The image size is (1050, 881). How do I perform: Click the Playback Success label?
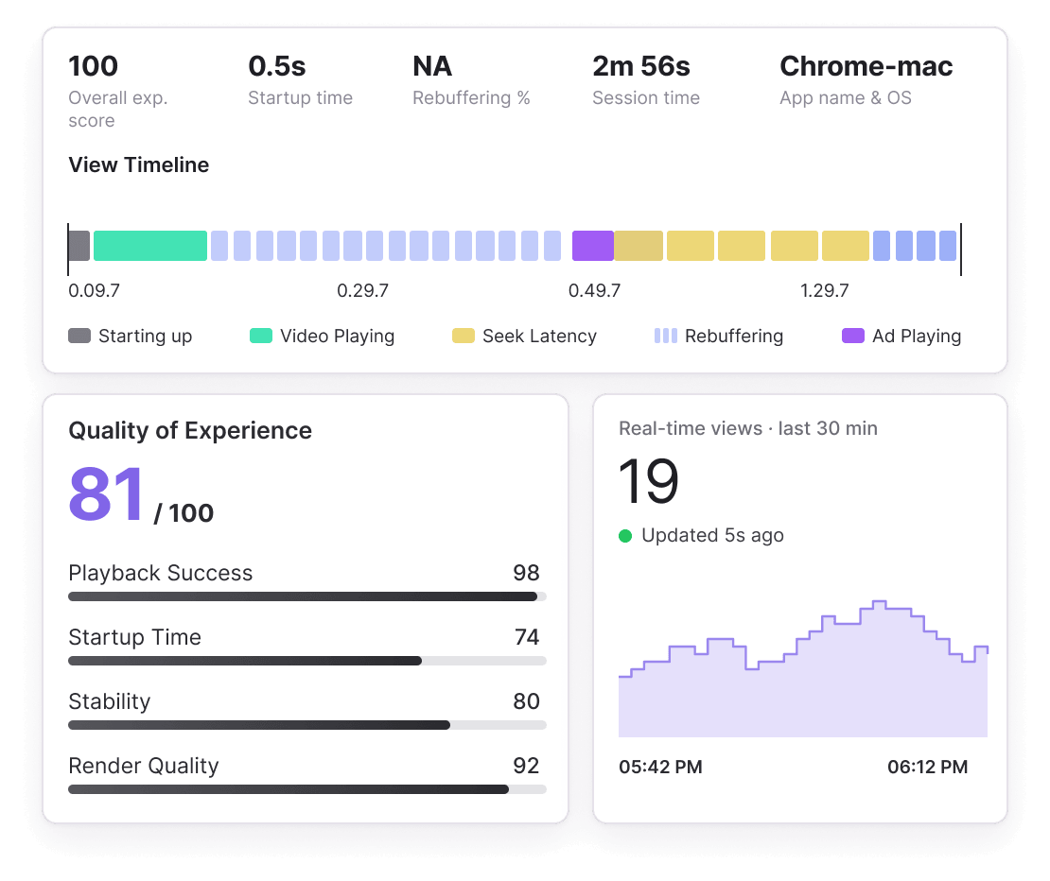point(161,573)
